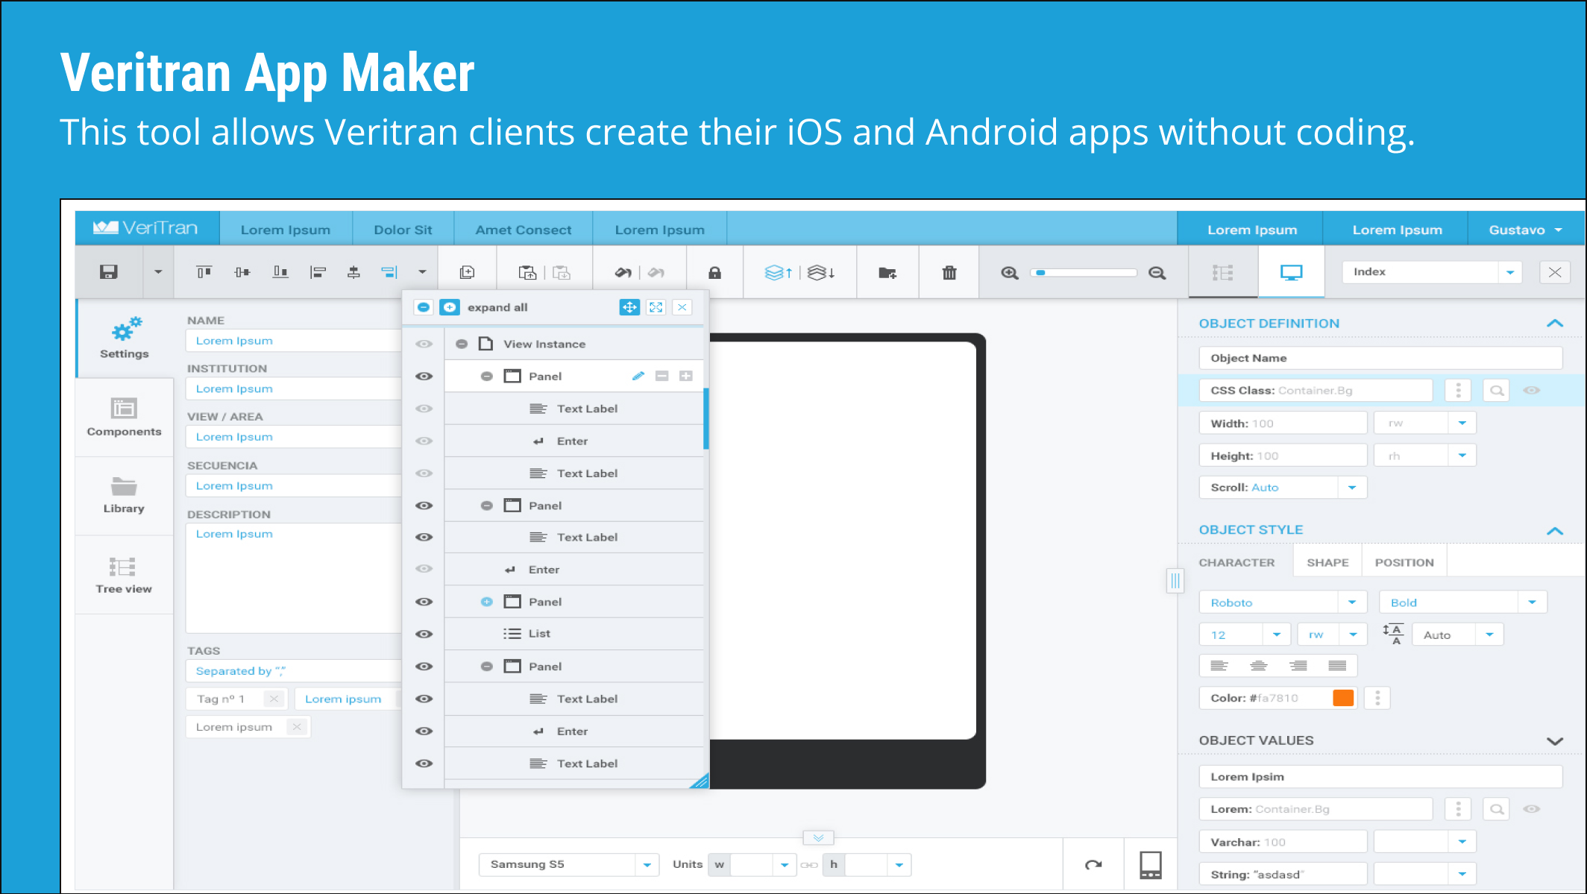Collapse the View Instance tree node
This screenshot has height=894, width=1587.
[462, 344]
